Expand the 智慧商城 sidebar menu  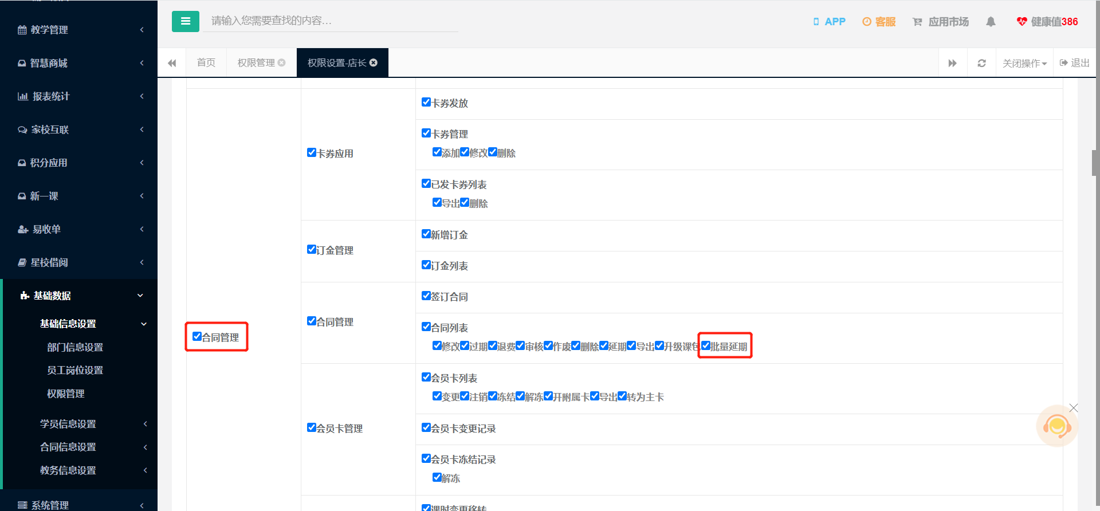coord(79,63)
